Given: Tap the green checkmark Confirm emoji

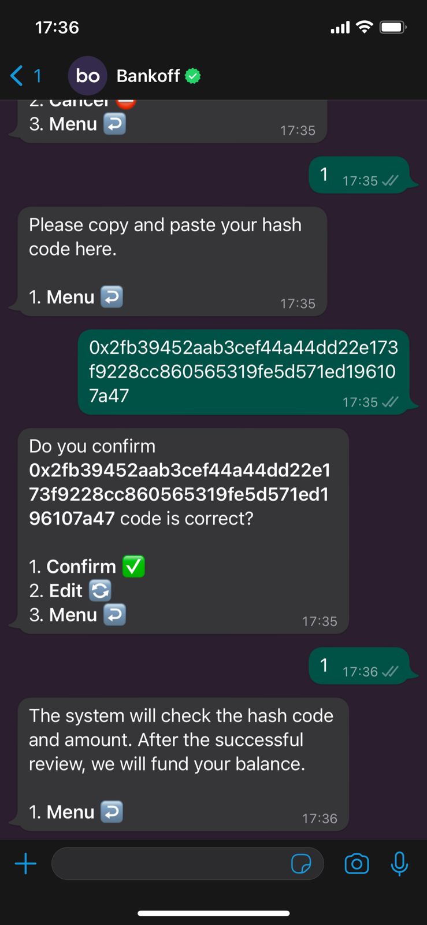Looking at the screenshot, I should pyautogui.click(x=133, y=567).
